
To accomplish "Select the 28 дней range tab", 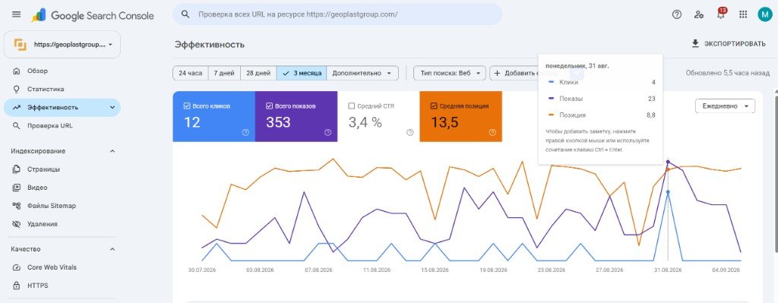I will point(258,73).
